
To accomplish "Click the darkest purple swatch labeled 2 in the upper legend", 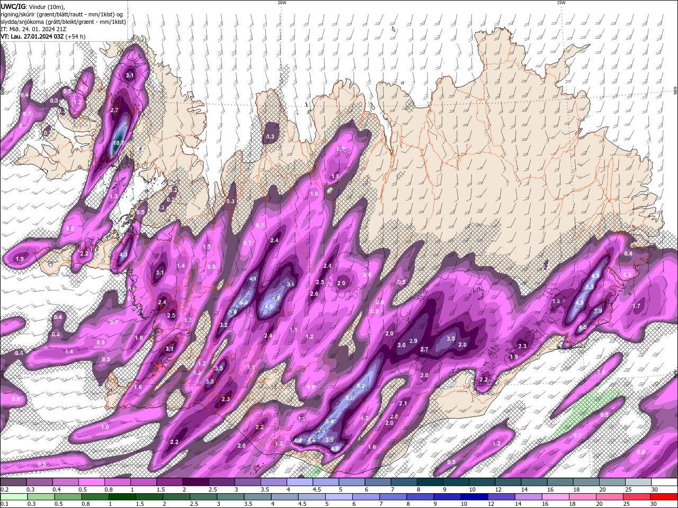I will [x=195, y=482].
